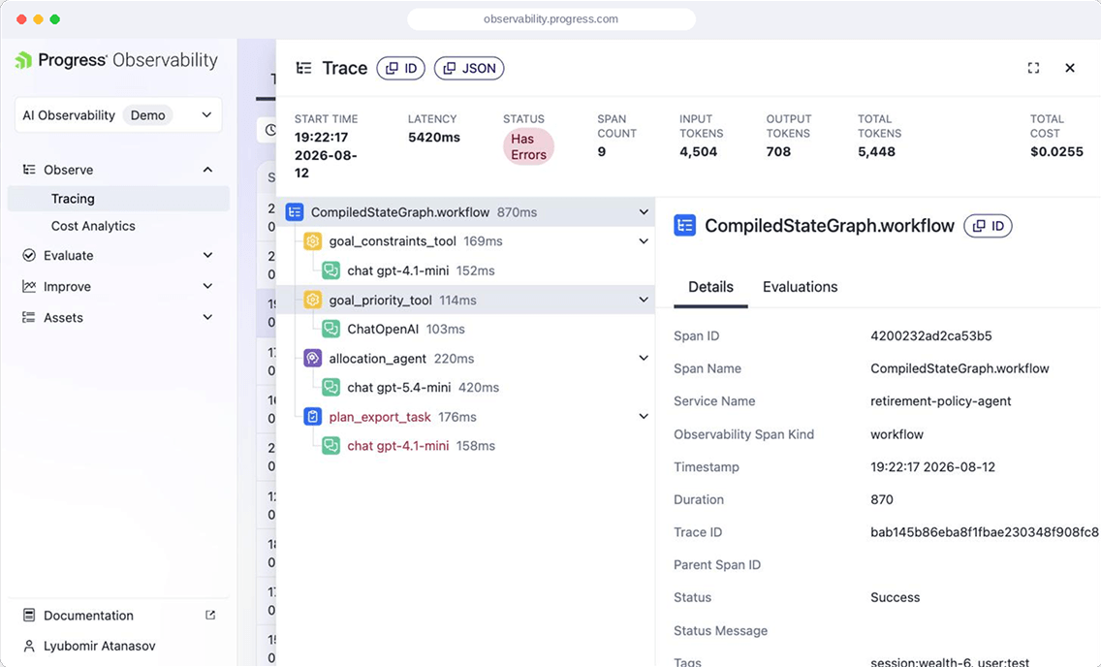Click the Trace ID value bab145b86eba

coord(985,532)
